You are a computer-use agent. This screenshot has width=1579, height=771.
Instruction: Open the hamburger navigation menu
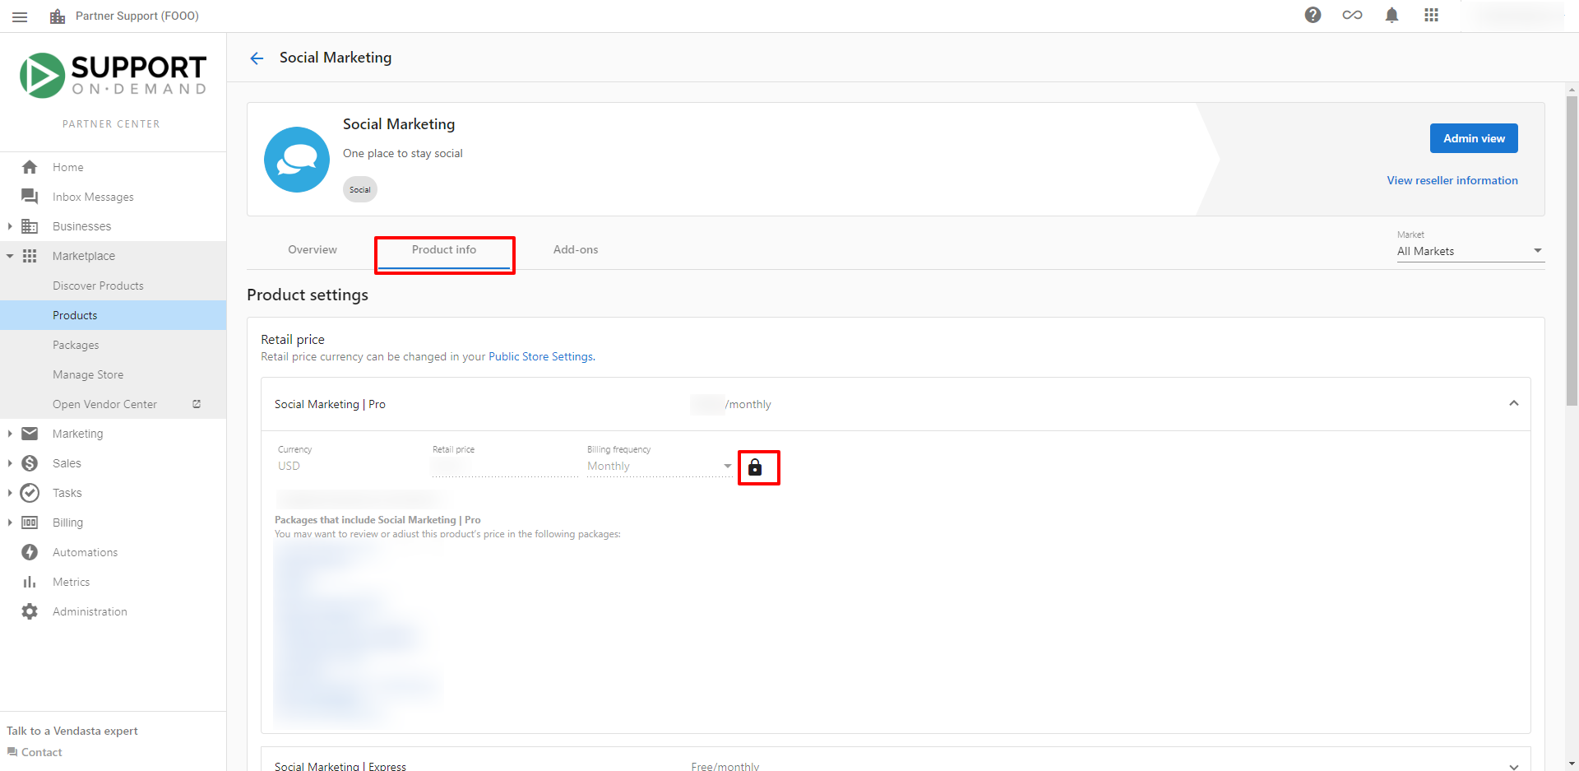(x=20, y=16)
